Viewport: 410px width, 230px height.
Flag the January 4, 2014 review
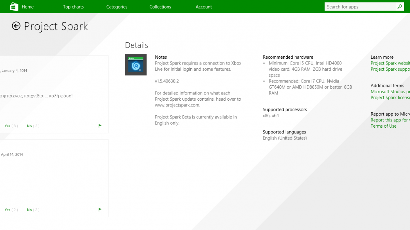(x=100, y=126)
